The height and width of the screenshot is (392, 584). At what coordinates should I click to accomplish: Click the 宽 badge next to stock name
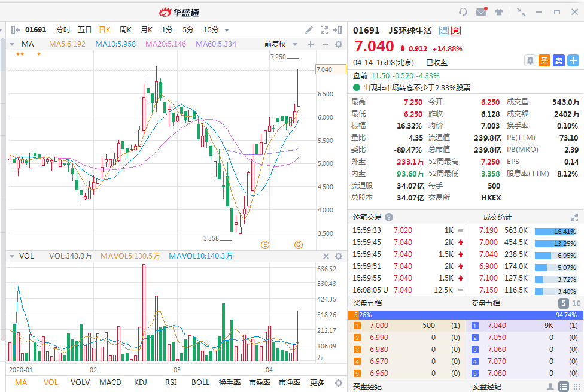pos(456,31)
